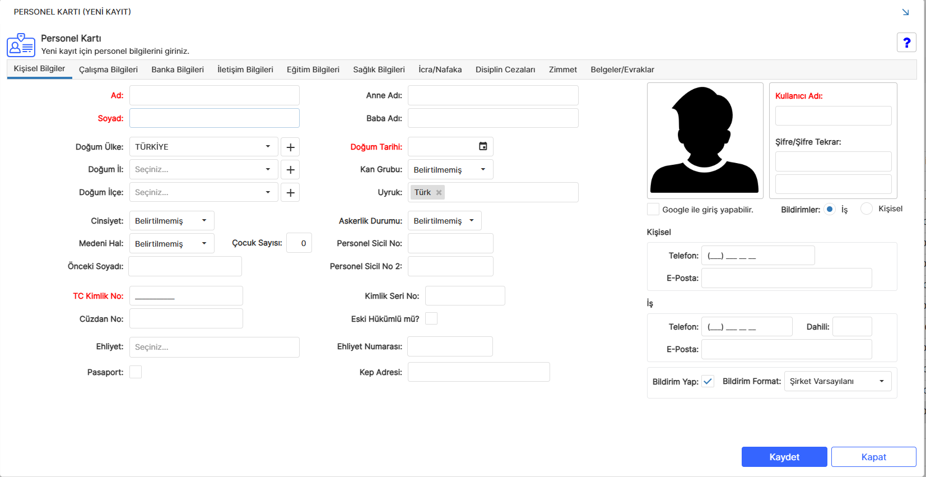Viewport: 926px width, 477px height.
Task: Click the plus button next to Doğum Ülke
Action: pyautogui.click(x=290, y=147)
